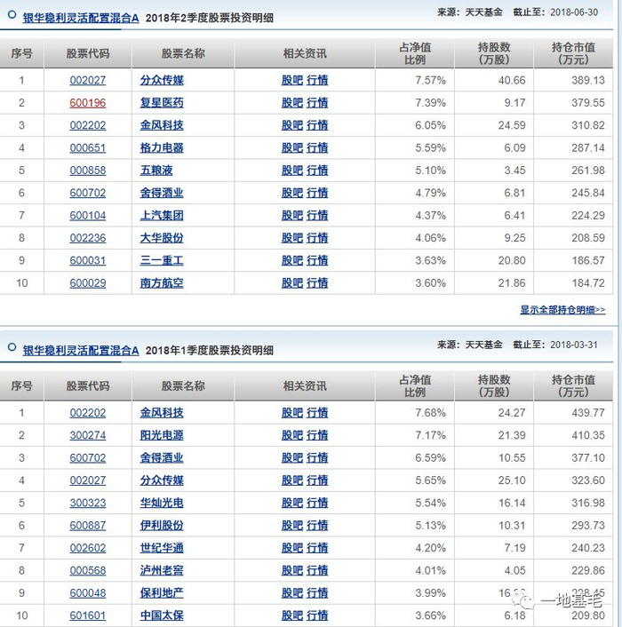This screenshot has height=627, width=622.
Task: Open stock name 泸州老窖
Action: tap(162, 570)
